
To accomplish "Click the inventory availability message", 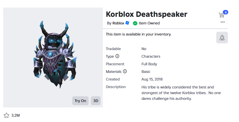I will pos(139,34).
